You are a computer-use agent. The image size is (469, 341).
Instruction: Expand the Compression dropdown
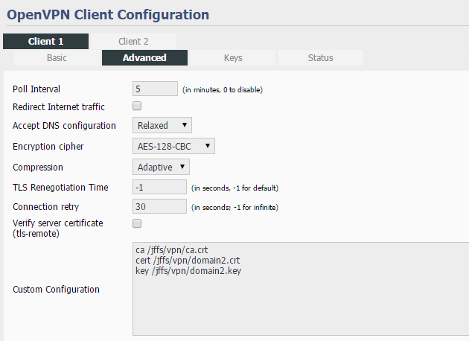(x=161, y=167)
